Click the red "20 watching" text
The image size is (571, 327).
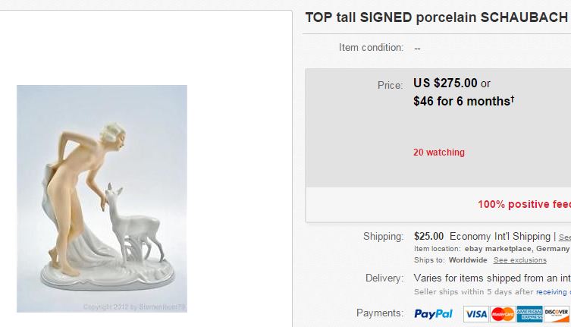(x=439, y=152)
